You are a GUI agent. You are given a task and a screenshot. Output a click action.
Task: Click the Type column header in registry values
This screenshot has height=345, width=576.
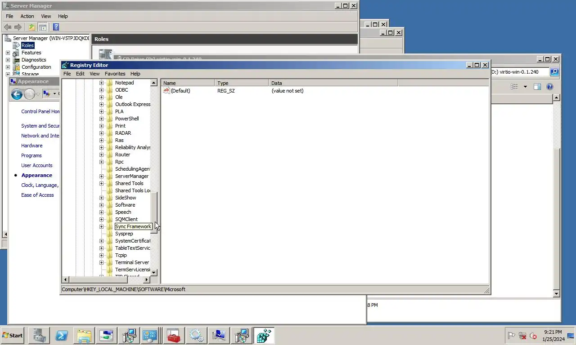[242, 83]
